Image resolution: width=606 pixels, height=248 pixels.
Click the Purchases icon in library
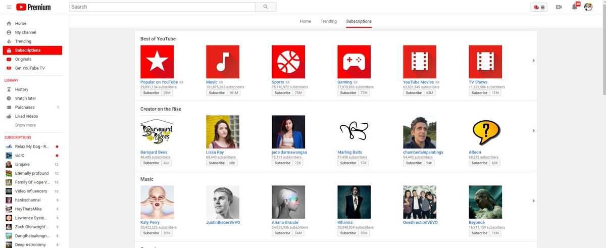point(9,108)
